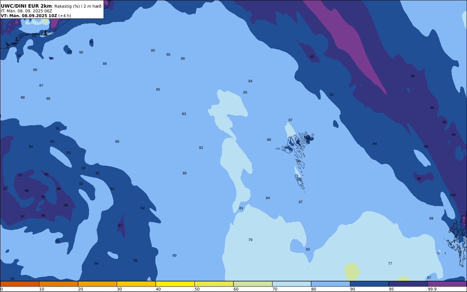Click the humidity value 77 on the map

pos(390,264)
